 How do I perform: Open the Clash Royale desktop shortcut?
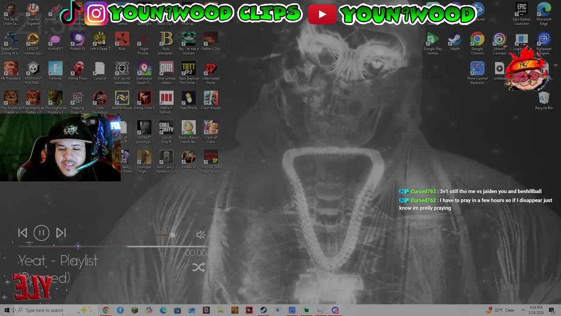pos(211,101)
